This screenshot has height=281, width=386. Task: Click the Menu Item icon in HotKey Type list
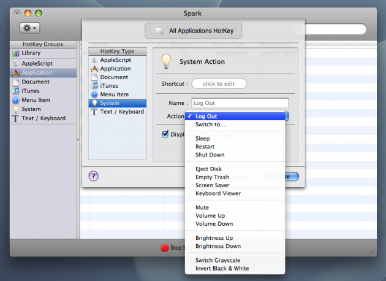tap(94, 94)
